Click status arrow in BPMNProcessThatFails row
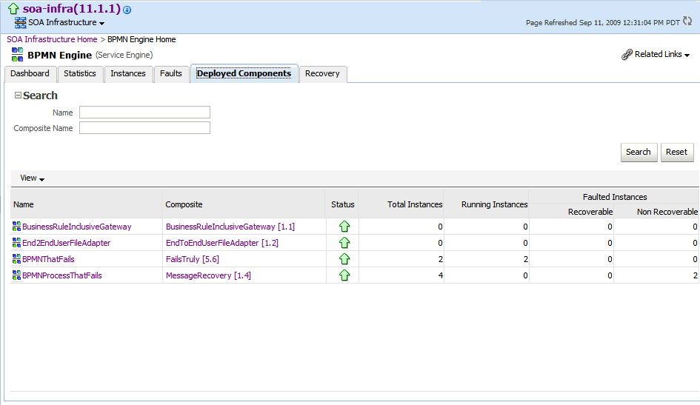 coord(344,275)
